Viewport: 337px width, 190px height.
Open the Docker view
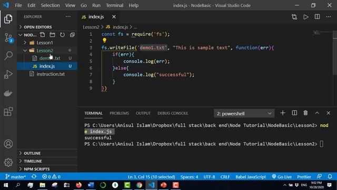[x=8, y=93]
